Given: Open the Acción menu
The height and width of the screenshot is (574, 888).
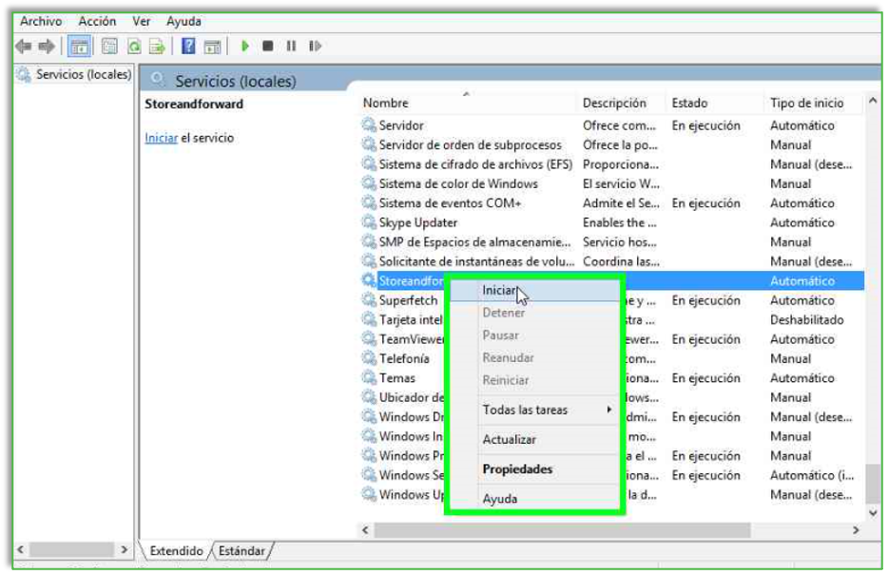Looking at the screenshot, I should [97, 21].
